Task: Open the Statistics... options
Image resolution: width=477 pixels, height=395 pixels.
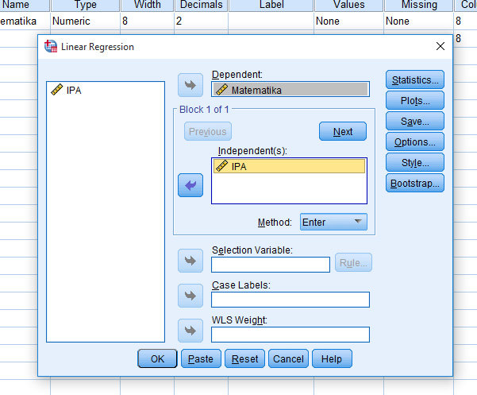Action: [x=415, y=79]
